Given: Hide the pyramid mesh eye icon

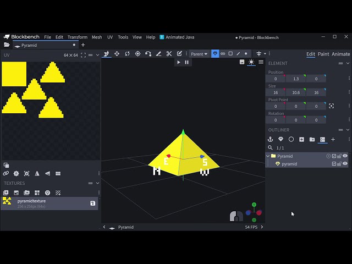Looking at the screenshot, I should tap(345, 164).
